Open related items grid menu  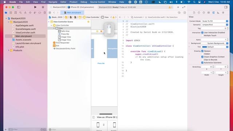[50, 13]
